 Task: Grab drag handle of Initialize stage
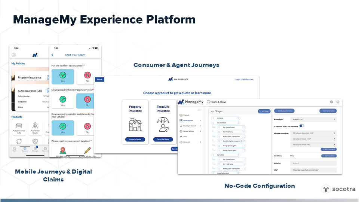coord(213,118)
